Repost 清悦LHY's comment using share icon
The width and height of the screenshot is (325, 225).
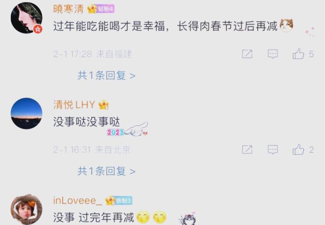tap(247, 149)
